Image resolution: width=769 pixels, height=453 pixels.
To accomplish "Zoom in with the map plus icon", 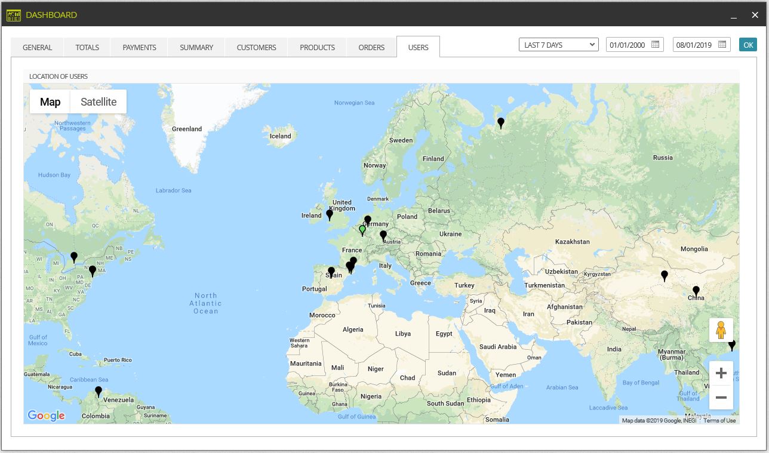I will click(721, 373).
